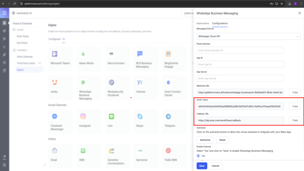The width and height of the screenshot is (304, 171).
Task: Copy the Webhook URL
Action: (x=295, y=92)
